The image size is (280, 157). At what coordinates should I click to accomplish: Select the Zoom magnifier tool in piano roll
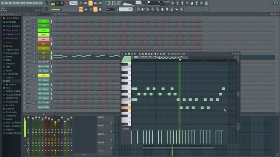click(161, 54)
